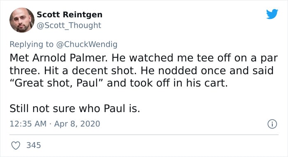The width and height of the screenshot is (288, 157).
Task: Open the @Scott_Thought handle
Action: click(69, 26)
